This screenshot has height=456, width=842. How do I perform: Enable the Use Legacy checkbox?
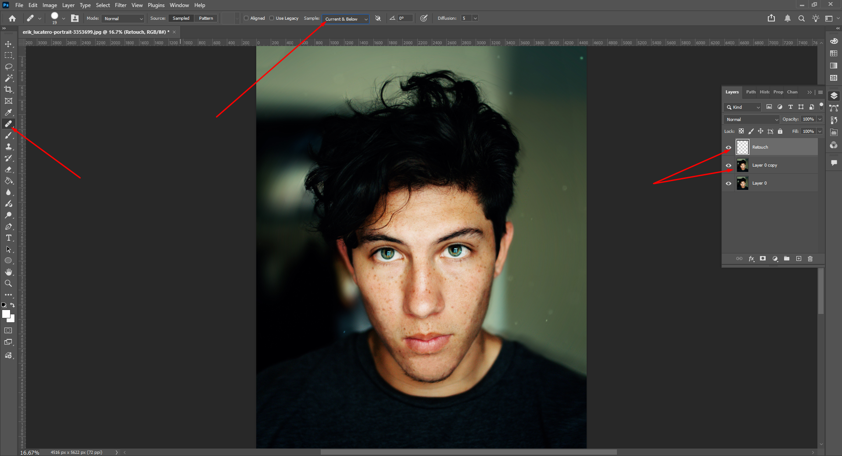click(272, 18)
